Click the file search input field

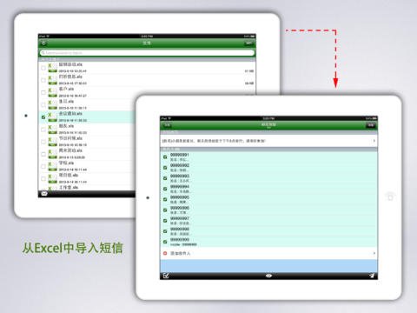[x=147, y=53]
